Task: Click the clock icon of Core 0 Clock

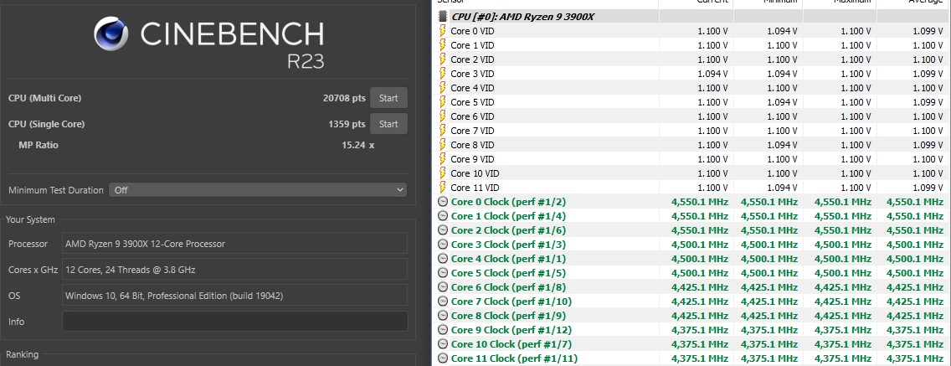Action: 443,202
